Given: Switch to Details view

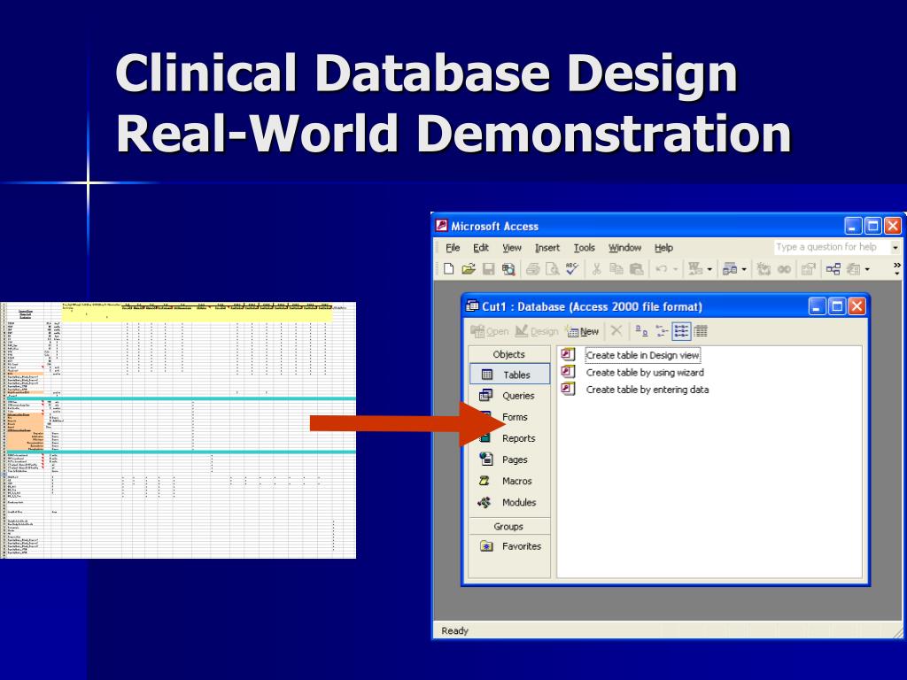Looking at the screenshot, I should point(701,331).
